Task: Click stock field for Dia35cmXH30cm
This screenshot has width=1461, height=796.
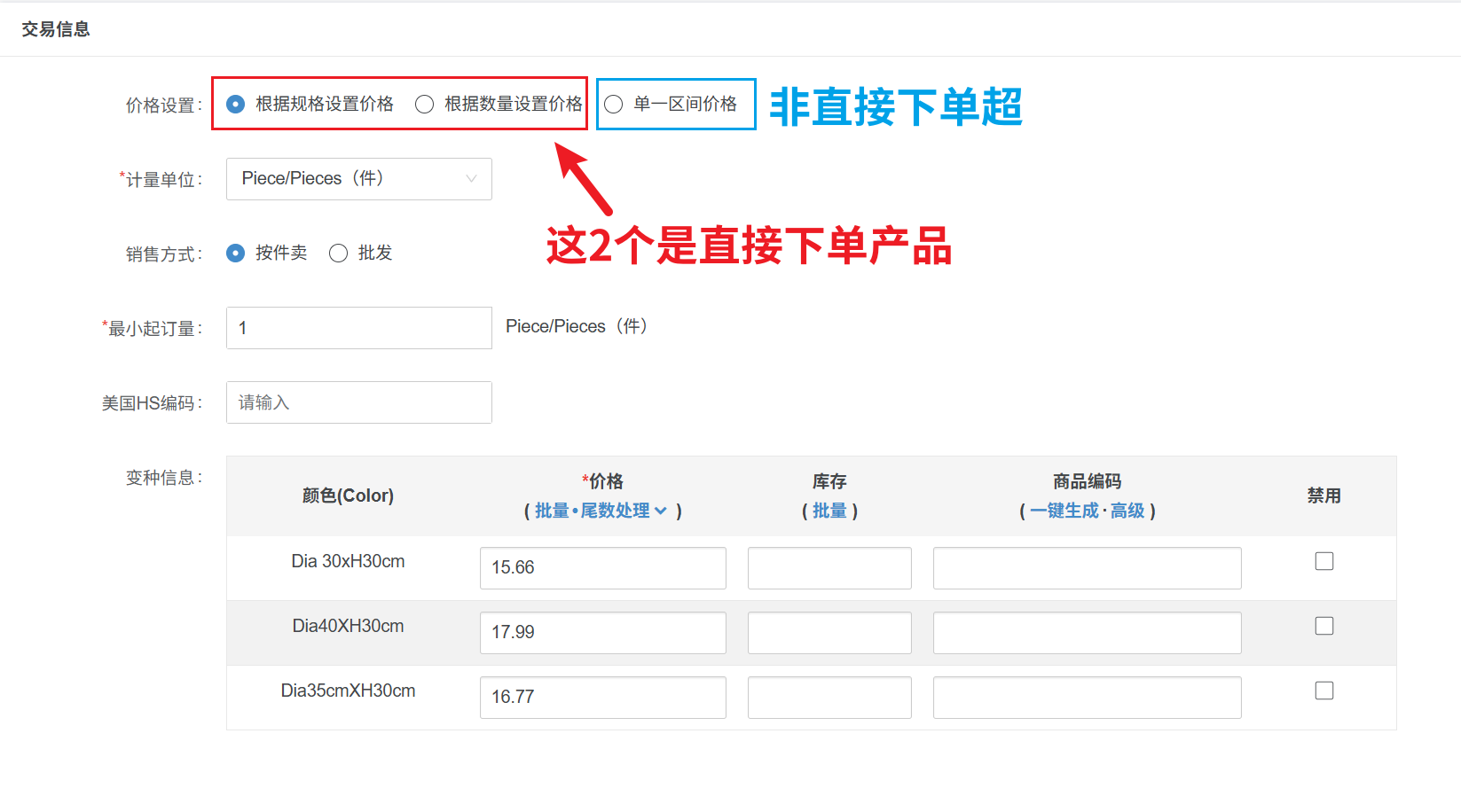Action: pos(829,698)
